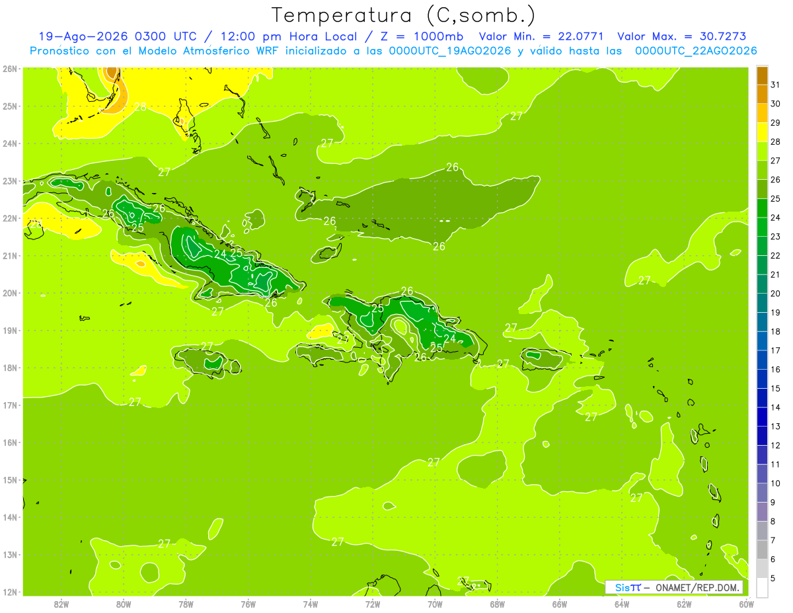Click the "Sis" logo text in credit box
The image size is (793, 613).
[623, 587]
